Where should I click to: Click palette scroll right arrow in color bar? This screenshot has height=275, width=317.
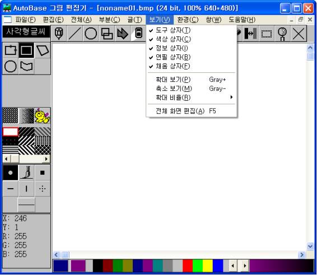(245, 265)
